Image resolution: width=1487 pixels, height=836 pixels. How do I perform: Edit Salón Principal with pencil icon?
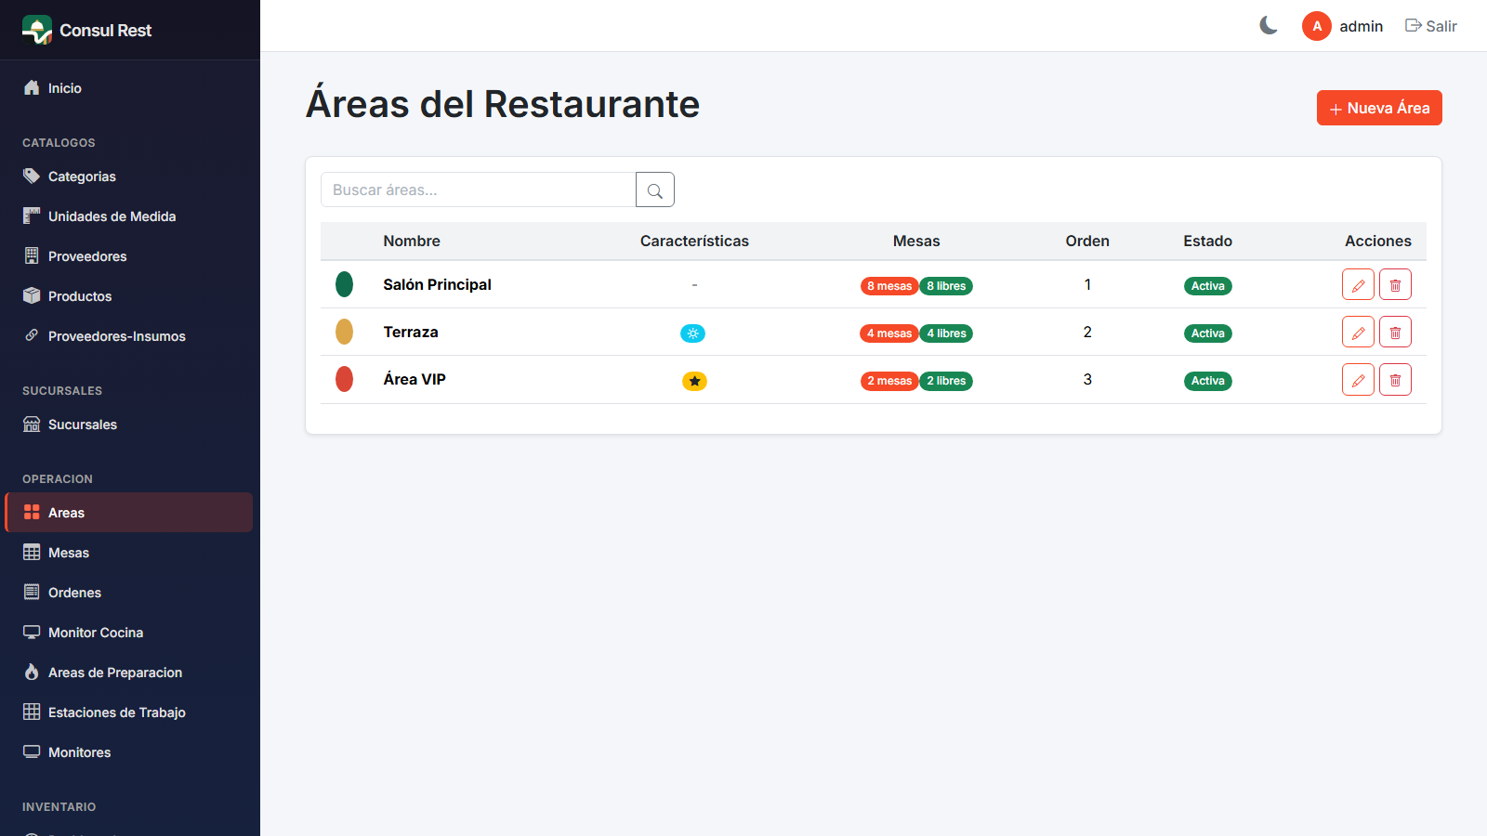pyautogui.click(x=1358, y=284)
